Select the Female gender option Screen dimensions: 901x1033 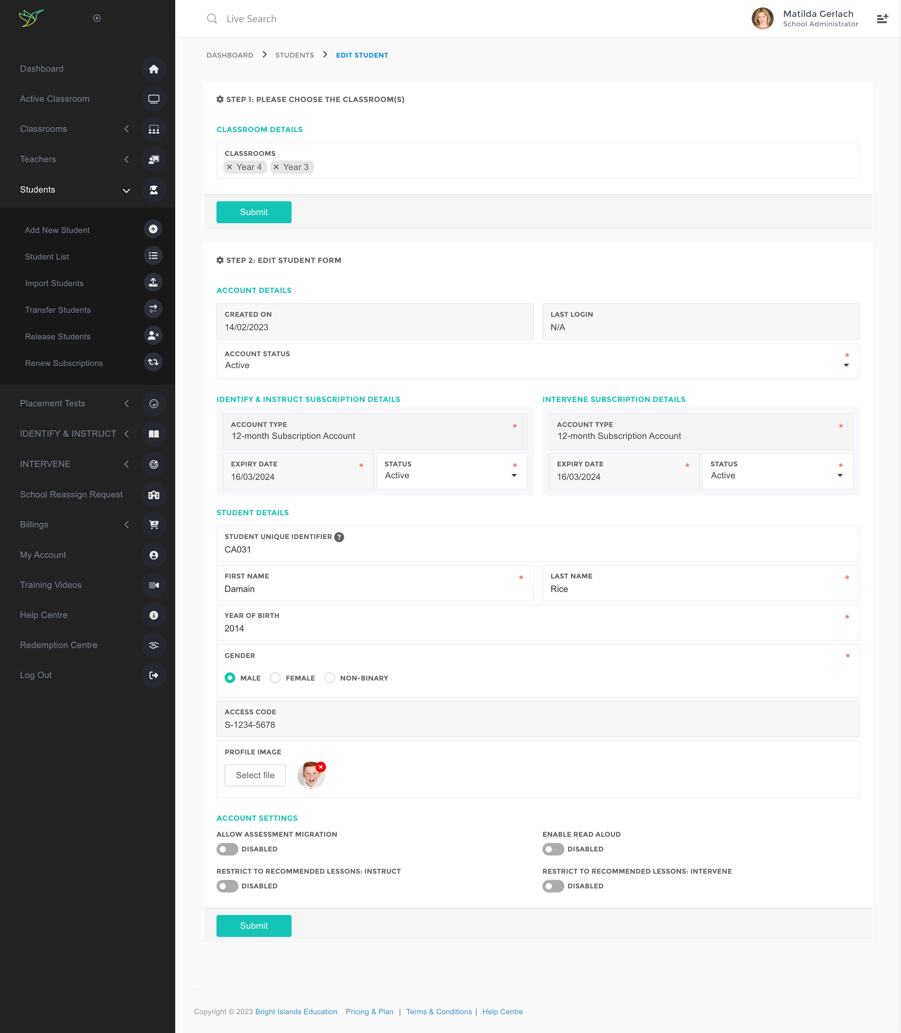(276, 678)
